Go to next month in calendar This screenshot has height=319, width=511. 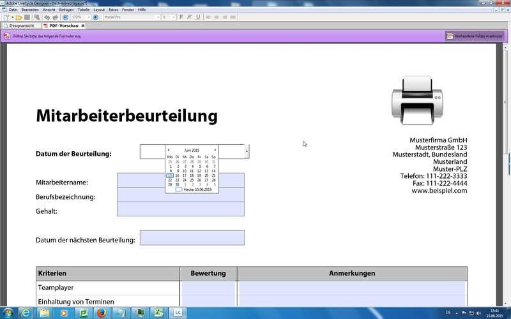(215, 150)
